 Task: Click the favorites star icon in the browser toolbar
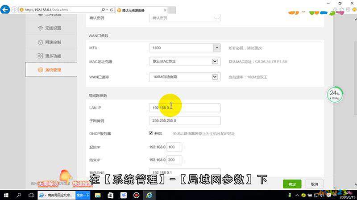(341, 9)
